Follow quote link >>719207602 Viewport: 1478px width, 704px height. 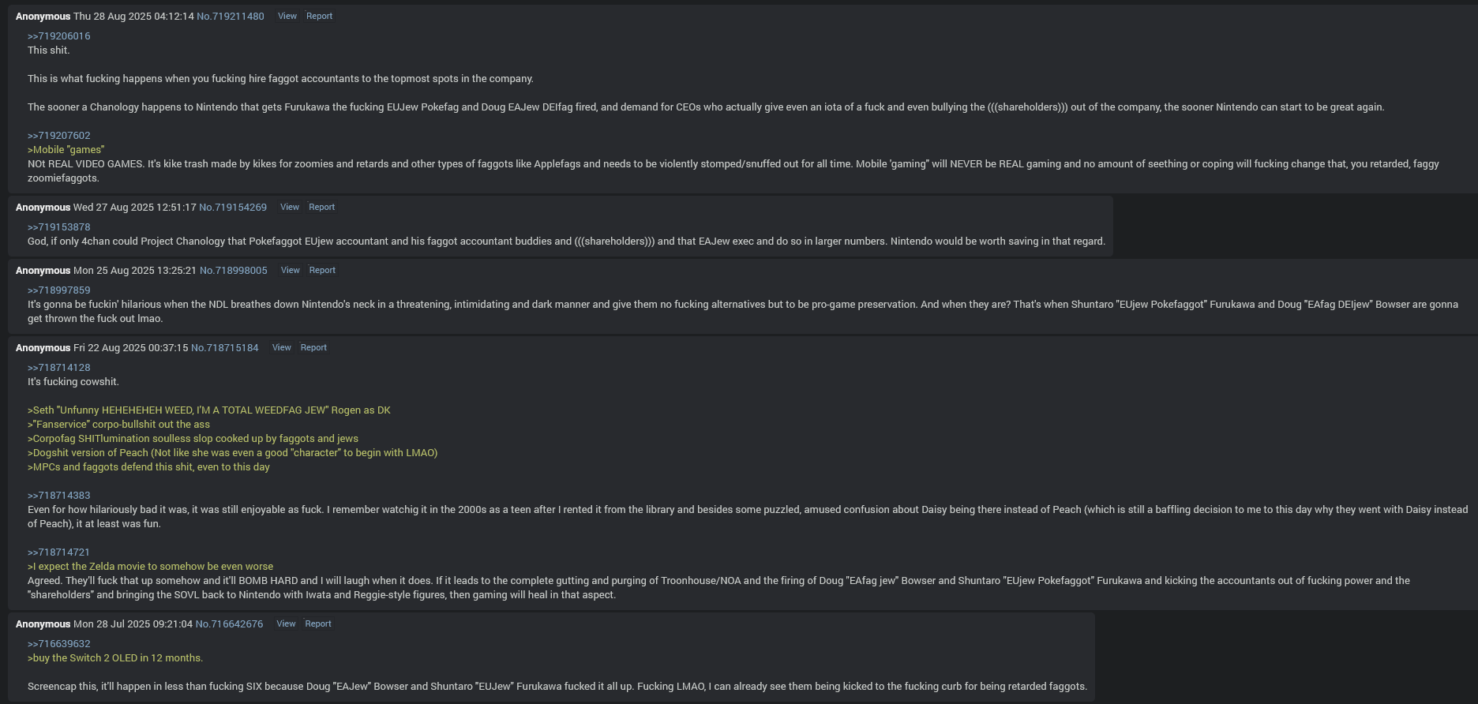[x=58, y=136]
